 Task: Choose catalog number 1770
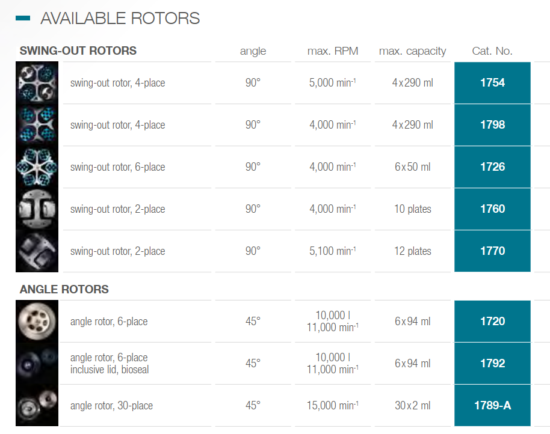(x=492, y=251)
